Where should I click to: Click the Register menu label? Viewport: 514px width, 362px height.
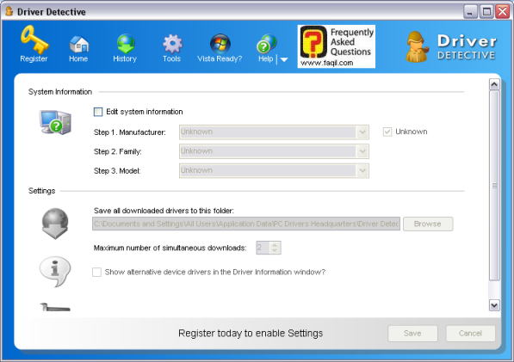pos(34,59)
